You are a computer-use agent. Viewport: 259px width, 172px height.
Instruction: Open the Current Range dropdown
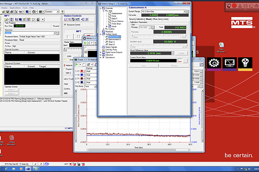pos(184,12)
